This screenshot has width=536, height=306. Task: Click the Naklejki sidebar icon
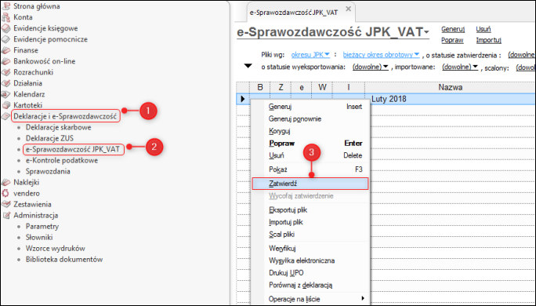pyautogui.click(x=5, y=182)
